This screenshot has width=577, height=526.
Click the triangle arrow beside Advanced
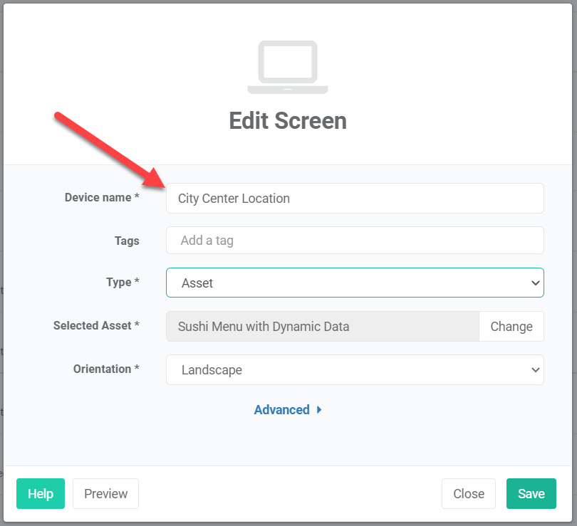click(x=319, y=410)
